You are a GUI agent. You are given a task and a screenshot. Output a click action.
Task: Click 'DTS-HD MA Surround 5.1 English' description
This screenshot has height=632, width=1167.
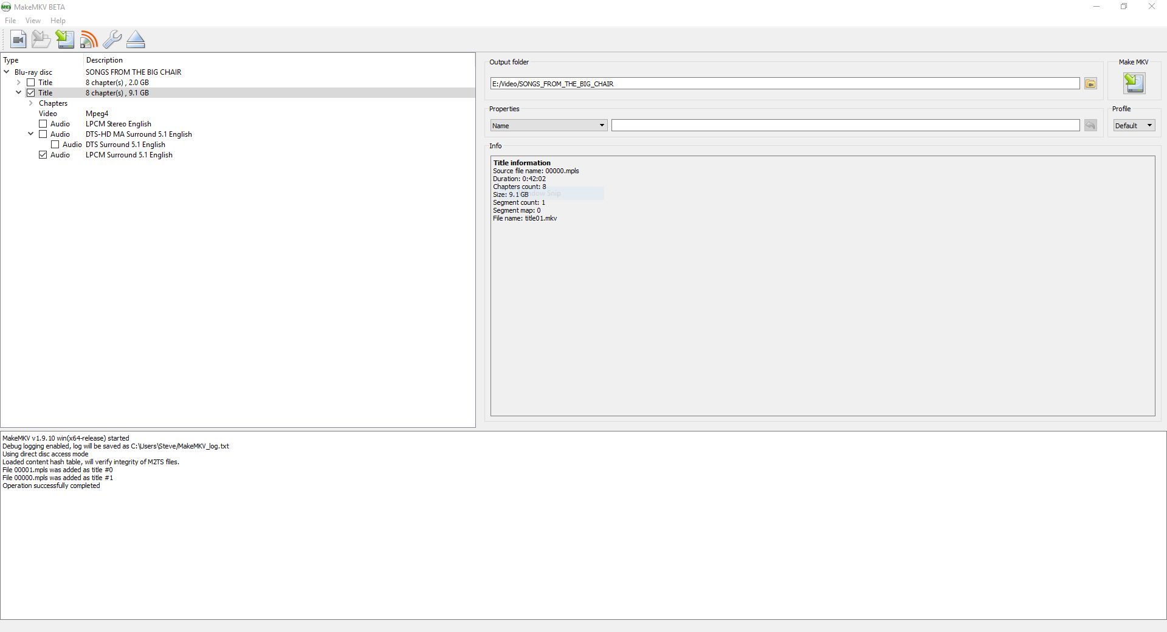pyautogui.click(x=139, y=134)
